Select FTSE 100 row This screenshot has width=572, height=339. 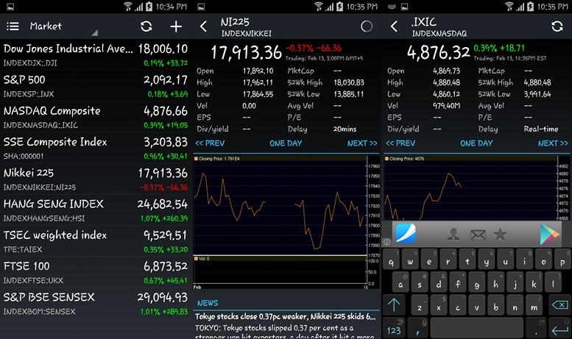[x=95, y=272]
